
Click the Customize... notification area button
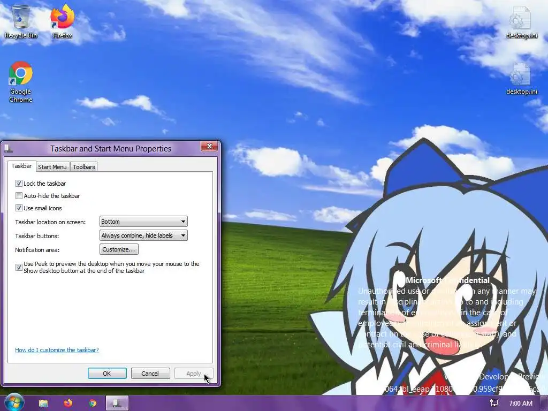[x=119, y=249]
